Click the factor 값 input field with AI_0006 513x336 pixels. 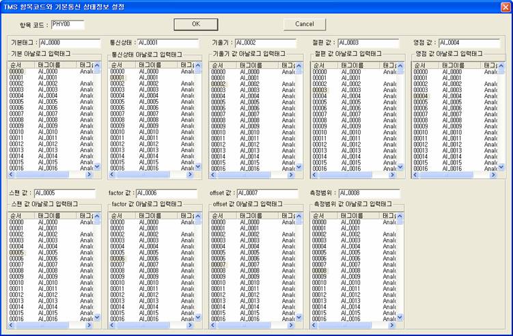pos(166,193)
